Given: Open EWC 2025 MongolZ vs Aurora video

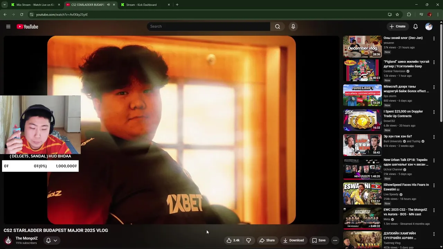Looking at the screenshot, I should tap(362, 218).
